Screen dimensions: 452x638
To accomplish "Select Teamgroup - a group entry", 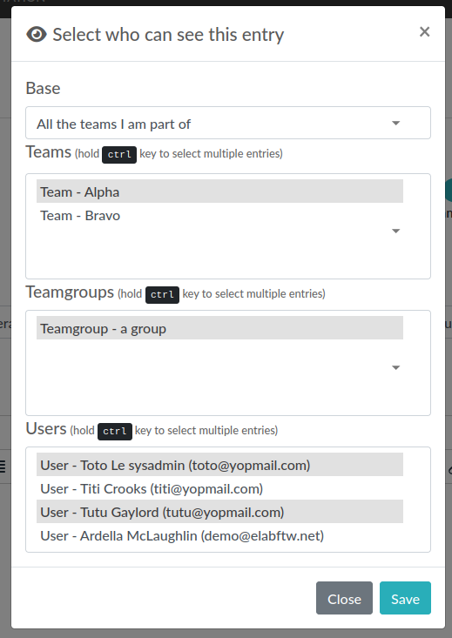I will coord(219,328).
